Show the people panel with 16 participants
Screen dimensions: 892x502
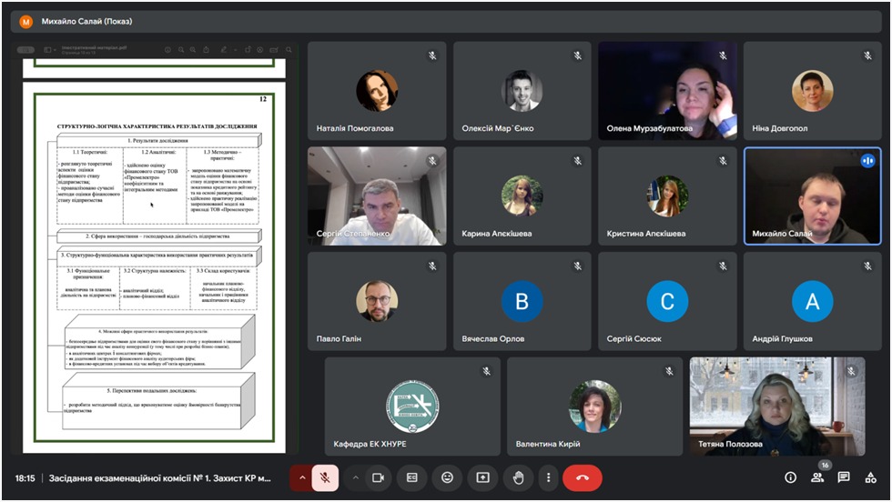click(817, 477)
